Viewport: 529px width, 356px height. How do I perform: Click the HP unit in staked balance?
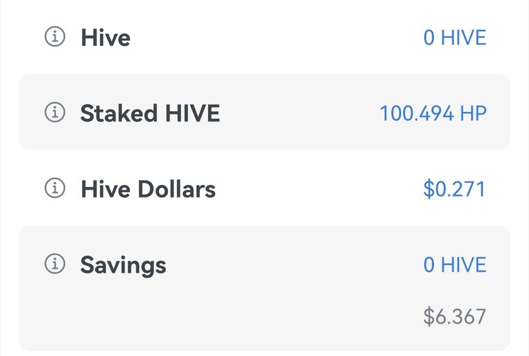(473, 113)
